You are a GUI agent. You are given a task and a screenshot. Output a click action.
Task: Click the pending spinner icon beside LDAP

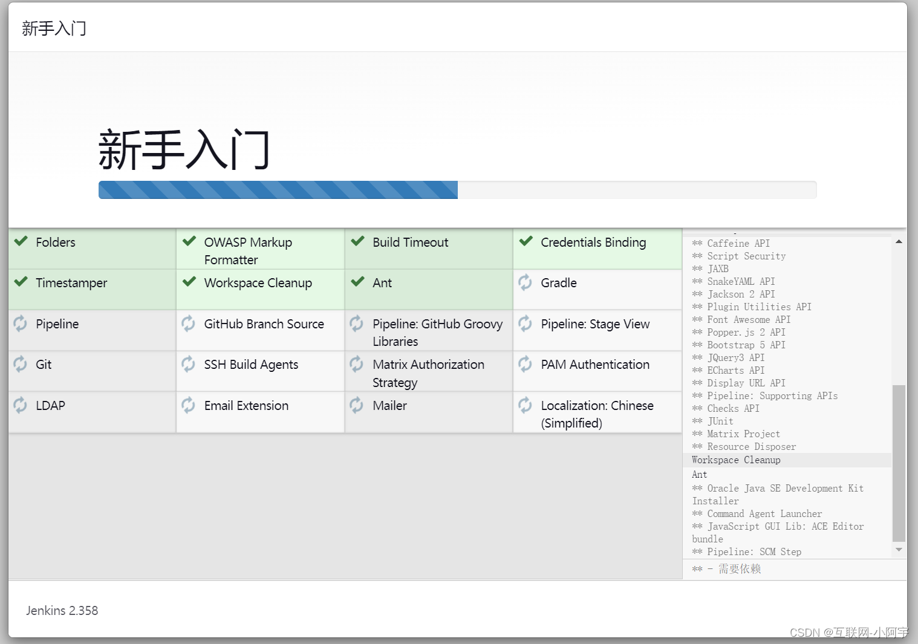coord(21,405)
